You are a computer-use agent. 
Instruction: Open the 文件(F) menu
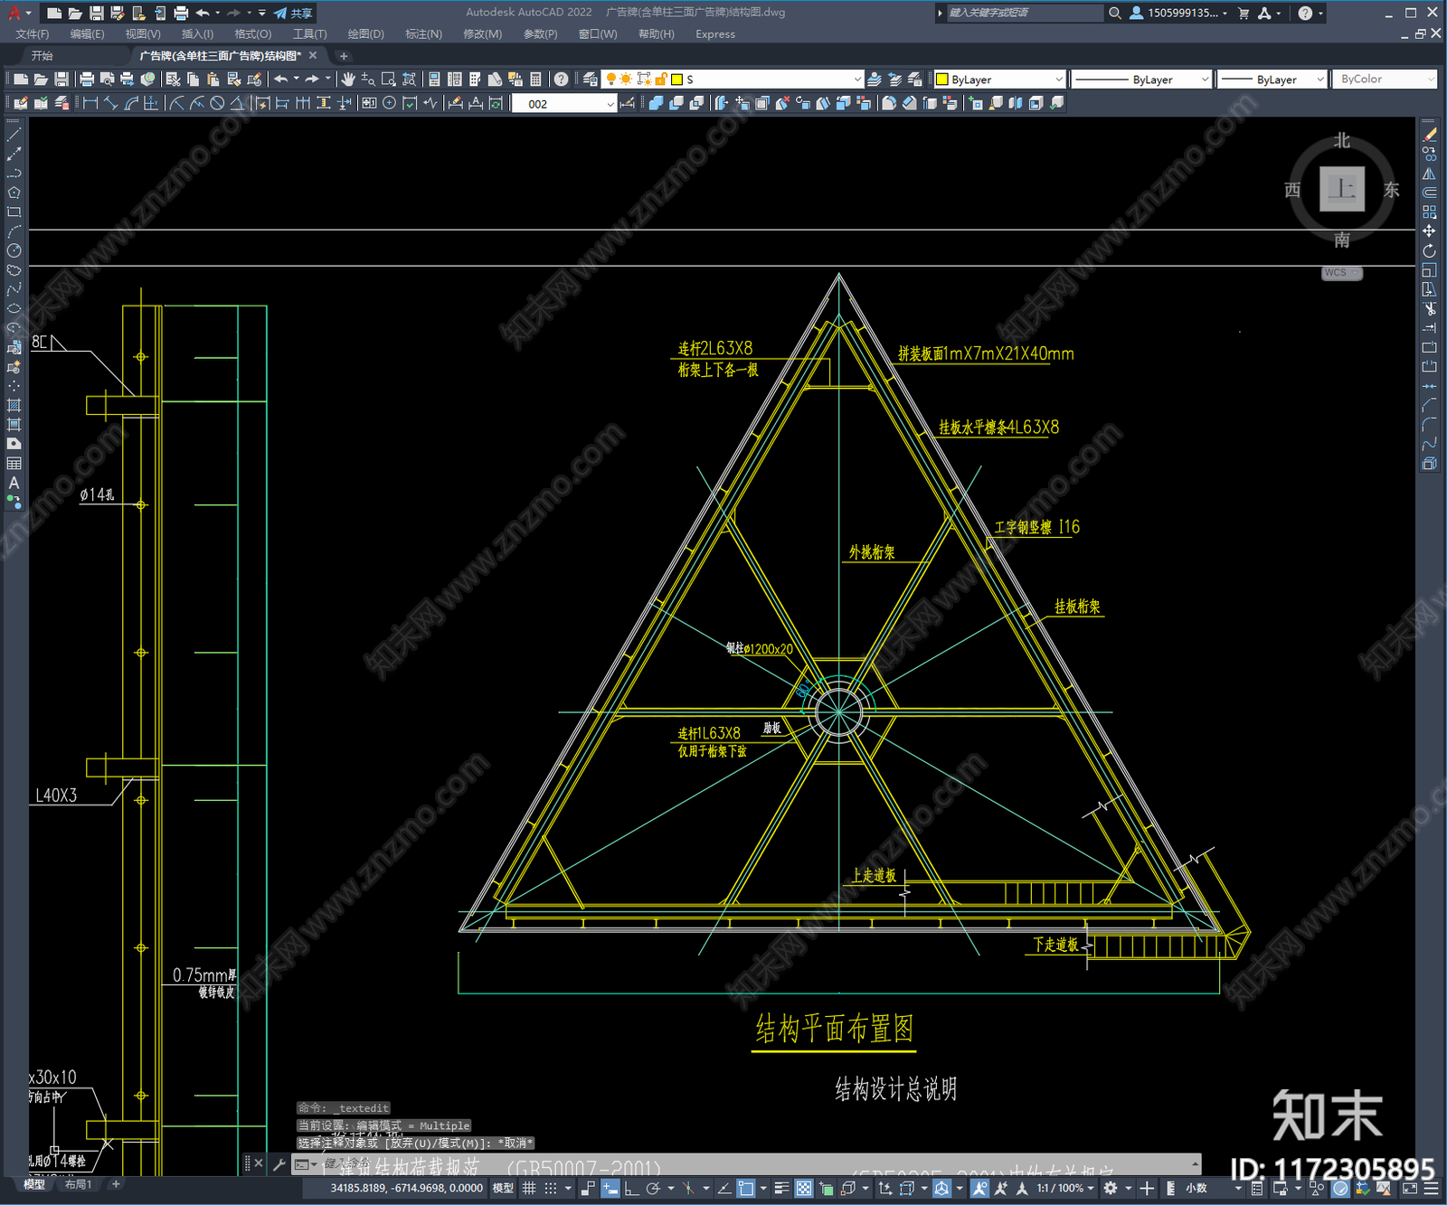tap(33, 34)
